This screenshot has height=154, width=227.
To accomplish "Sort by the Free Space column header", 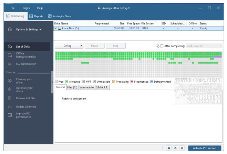I will click(x=133, y=23).
